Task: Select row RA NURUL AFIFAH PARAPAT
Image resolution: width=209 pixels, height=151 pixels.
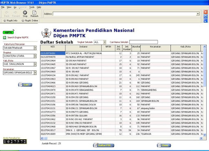Action: coord(122,57)
